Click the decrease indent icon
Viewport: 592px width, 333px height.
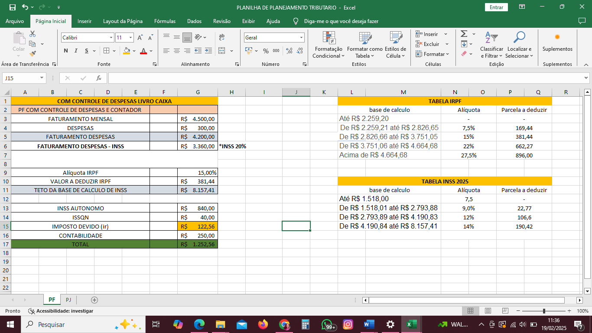coord(198,51)
